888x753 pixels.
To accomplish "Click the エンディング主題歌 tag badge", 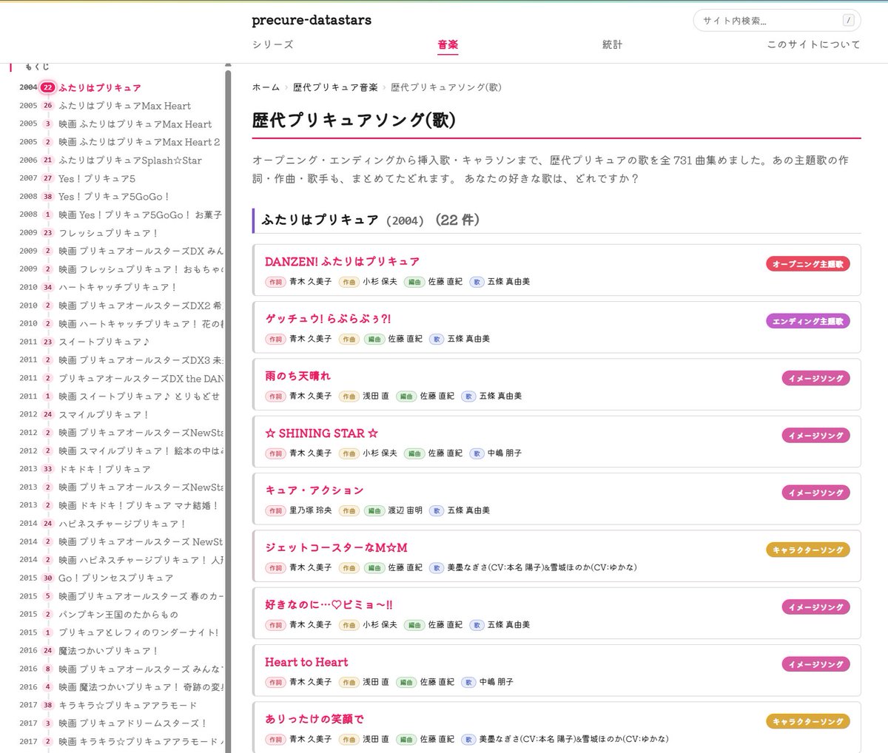I will [x=808, y=321].
